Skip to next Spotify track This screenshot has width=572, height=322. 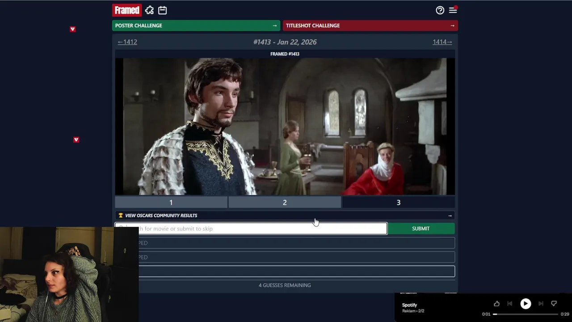click(541, 304)
